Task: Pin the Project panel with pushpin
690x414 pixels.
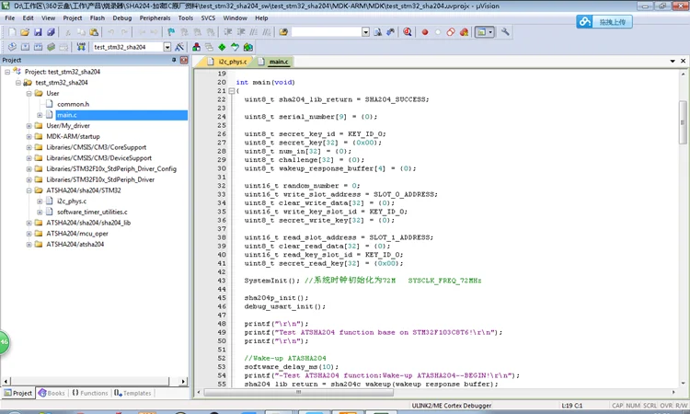Action: (x=173, y=60)
